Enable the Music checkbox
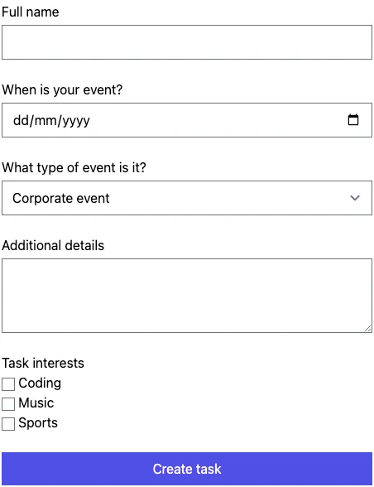Viewport: 374px width, 487px height. (8, 404)
